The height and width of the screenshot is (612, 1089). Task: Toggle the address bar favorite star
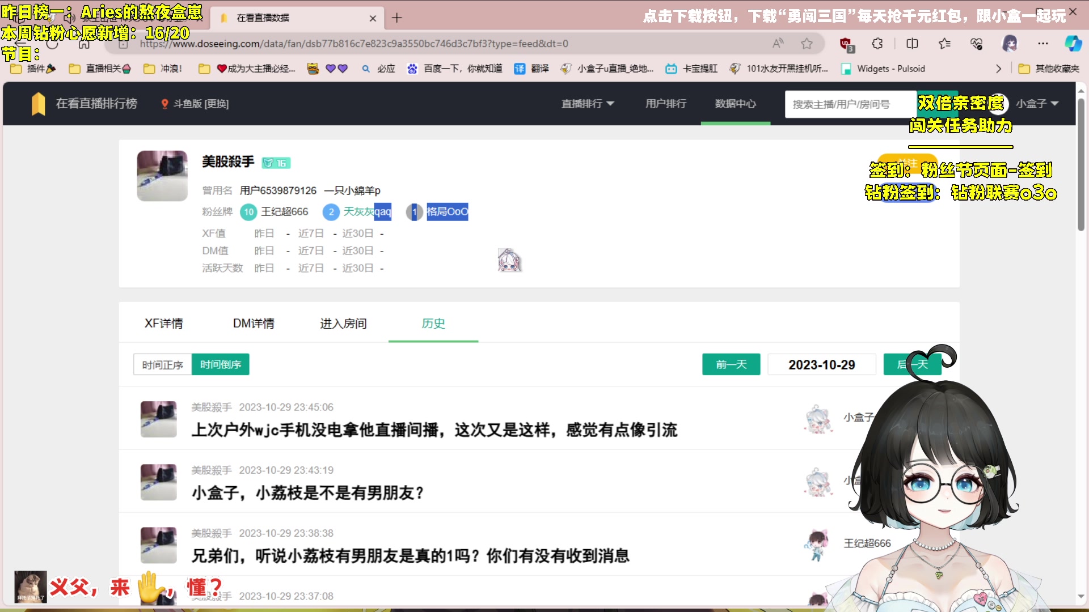click(x=805, y=44)
